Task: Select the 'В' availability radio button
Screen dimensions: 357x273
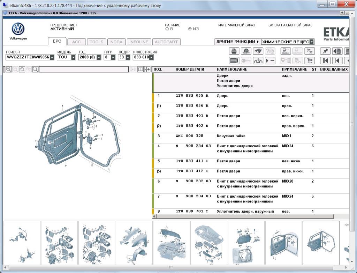Action: (167, 29)
